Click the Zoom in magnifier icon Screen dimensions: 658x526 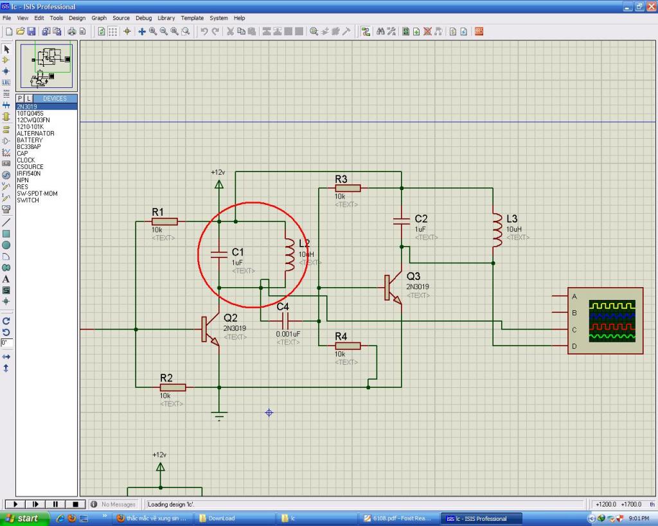point(153,31)
